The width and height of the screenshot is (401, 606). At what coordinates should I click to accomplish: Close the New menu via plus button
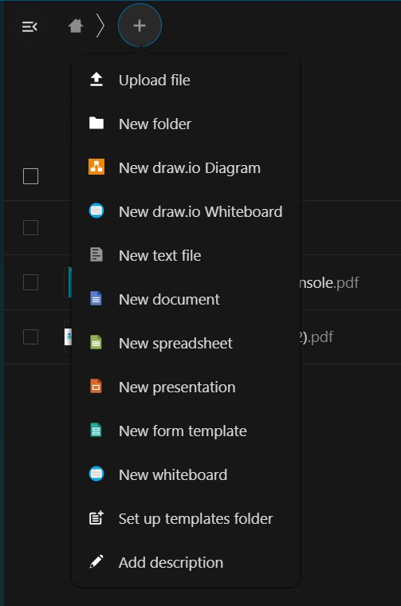(140, 26)
